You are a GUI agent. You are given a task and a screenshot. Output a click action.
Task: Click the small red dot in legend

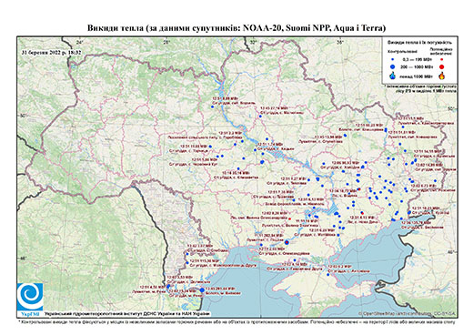[x=442, y=59]
